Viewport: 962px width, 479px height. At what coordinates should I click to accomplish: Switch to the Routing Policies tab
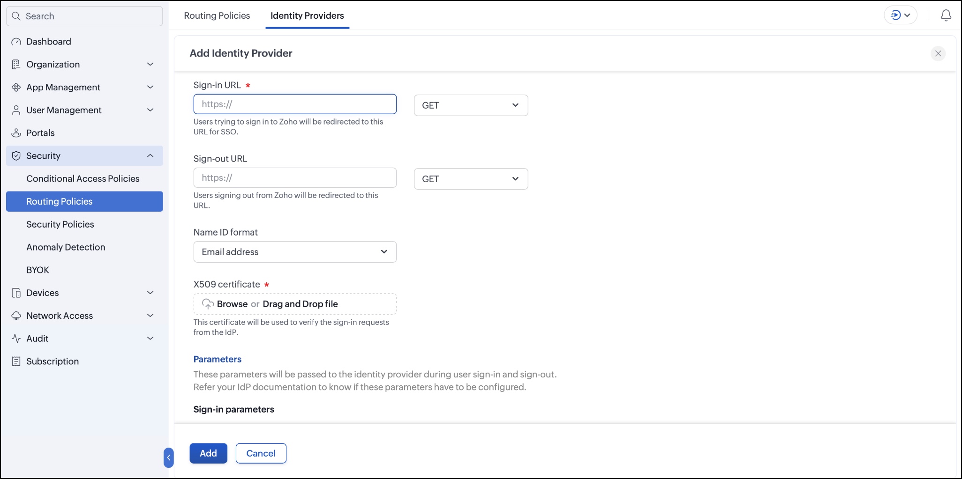point(217,15)
